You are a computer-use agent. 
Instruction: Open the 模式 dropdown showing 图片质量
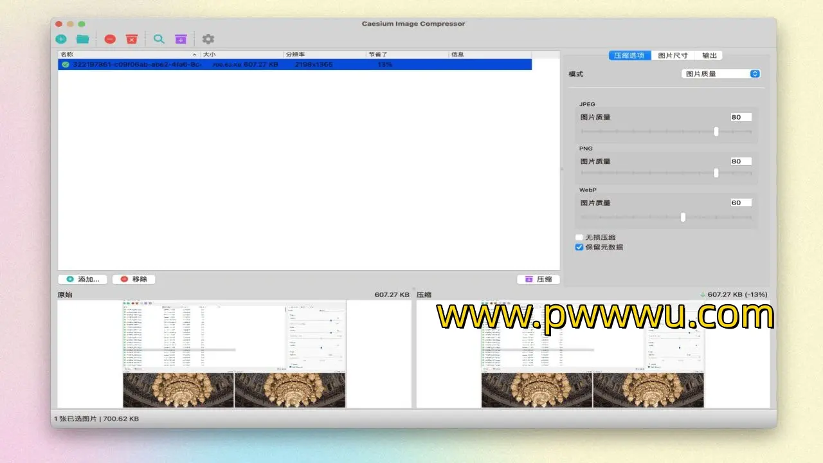click(x=721, y=74)
